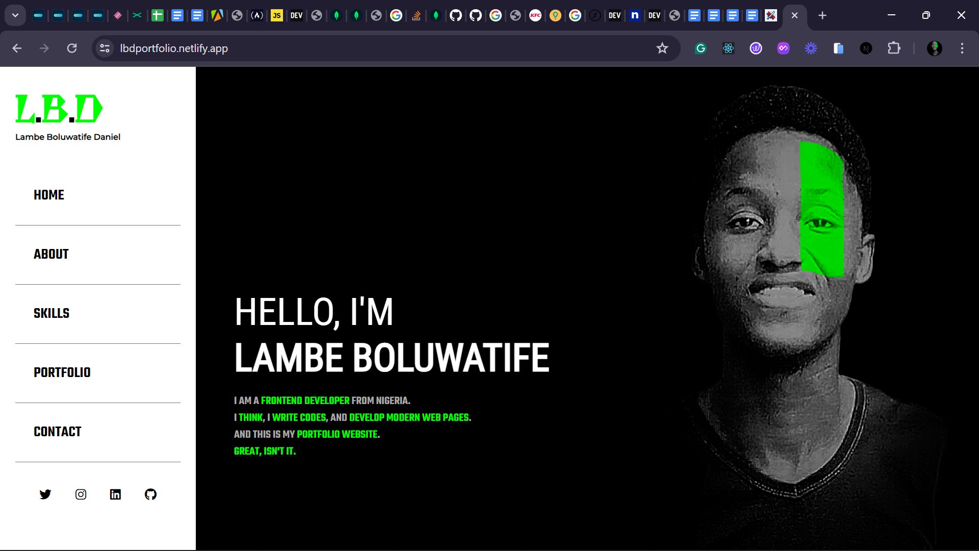Reload the current page

[72, 48]
